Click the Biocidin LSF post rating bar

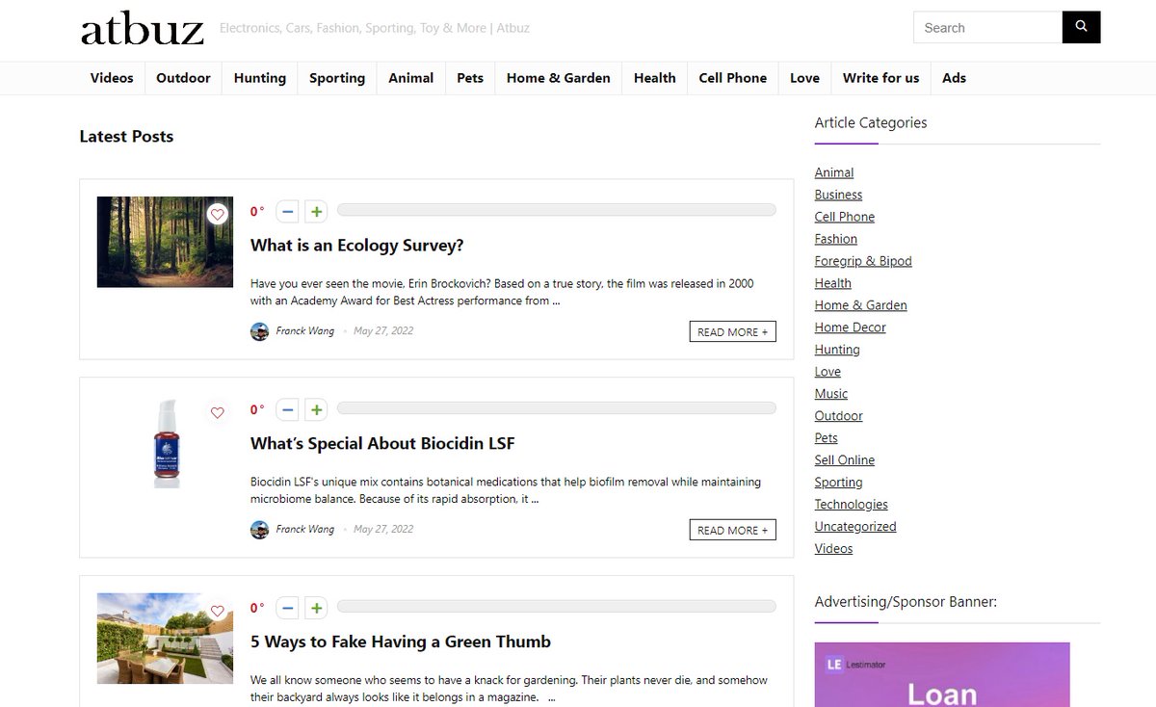point(556,408)
